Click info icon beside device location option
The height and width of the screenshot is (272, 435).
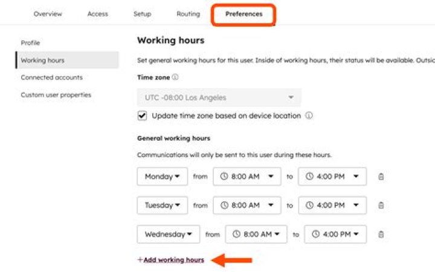pyautogui.click(x=309, y=115)
